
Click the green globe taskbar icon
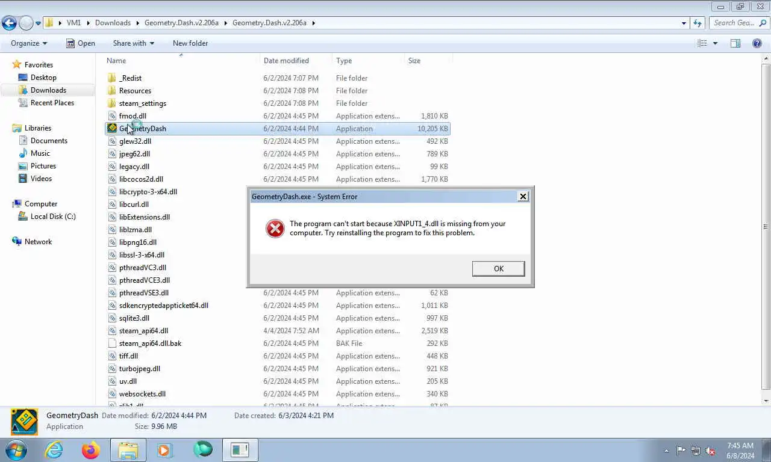(x=203, y=450)
